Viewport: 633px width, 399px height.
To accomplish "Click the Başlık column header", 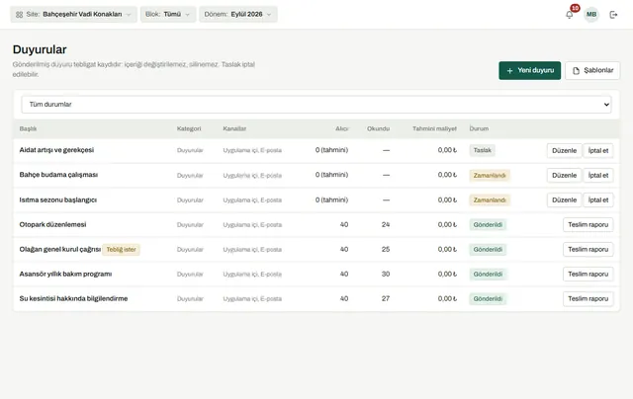I will (x=28, y=128).
